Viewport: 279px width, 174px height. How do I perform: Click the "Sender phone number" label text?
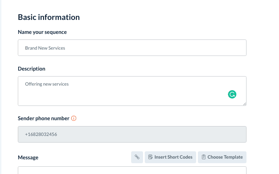tap(43, 118)
